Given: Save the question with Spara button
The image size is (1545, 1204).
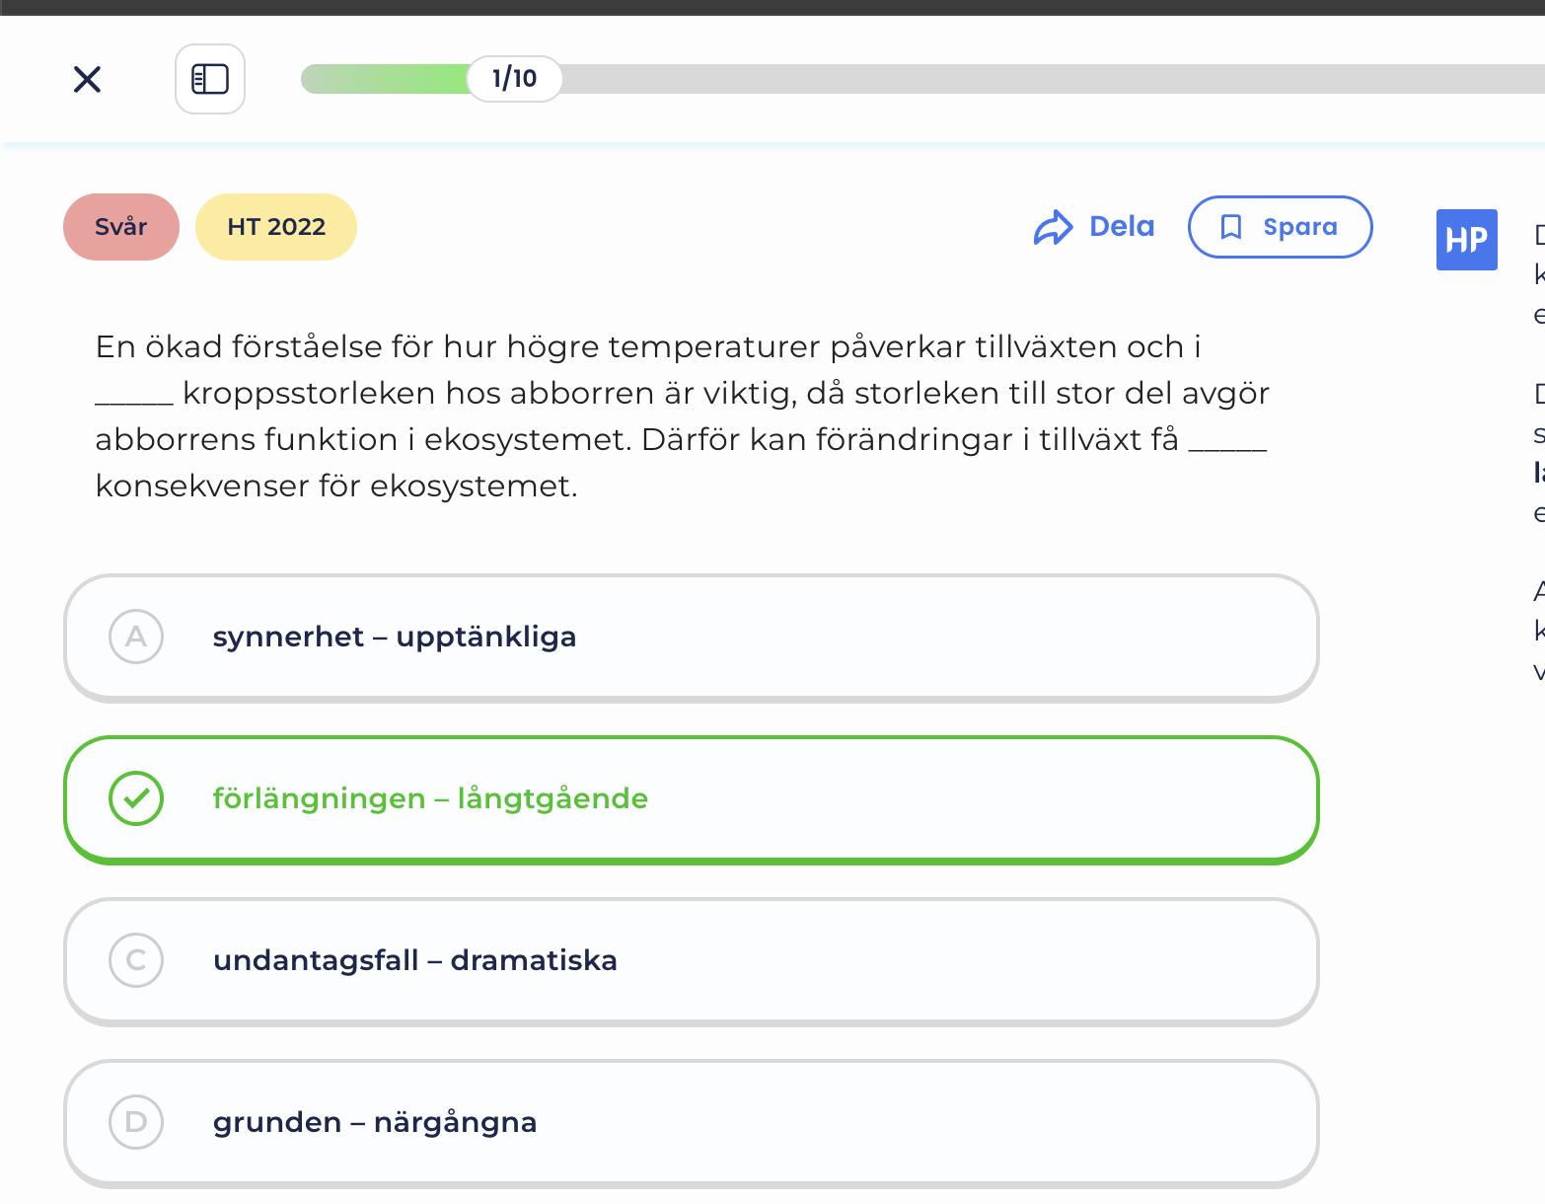Looking at the screenshot, I should [1280, 227].
